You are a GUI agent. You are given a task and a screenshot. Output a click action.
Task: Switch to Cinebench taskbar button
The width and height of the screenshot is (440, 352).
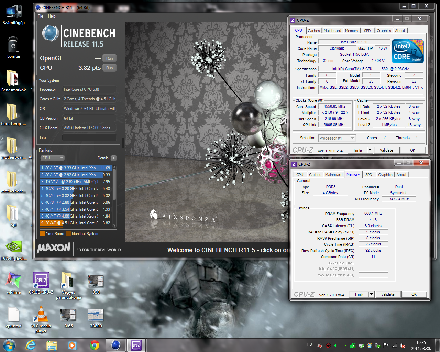coord(115,345)
